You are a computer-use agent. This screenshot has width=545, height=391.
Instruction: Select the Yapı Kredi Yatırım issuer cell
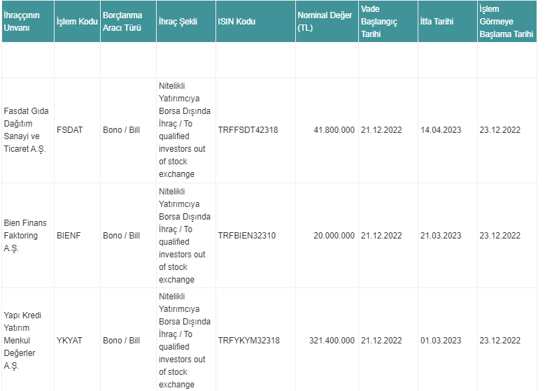(28, 340)
